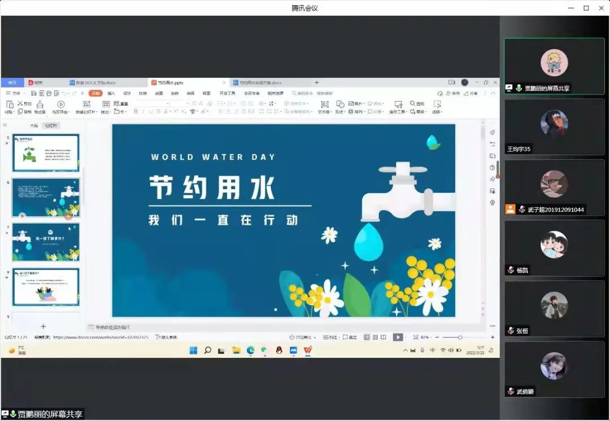Click the Copy (复制) icon
610x421 pixels.
tap(20, 112)
